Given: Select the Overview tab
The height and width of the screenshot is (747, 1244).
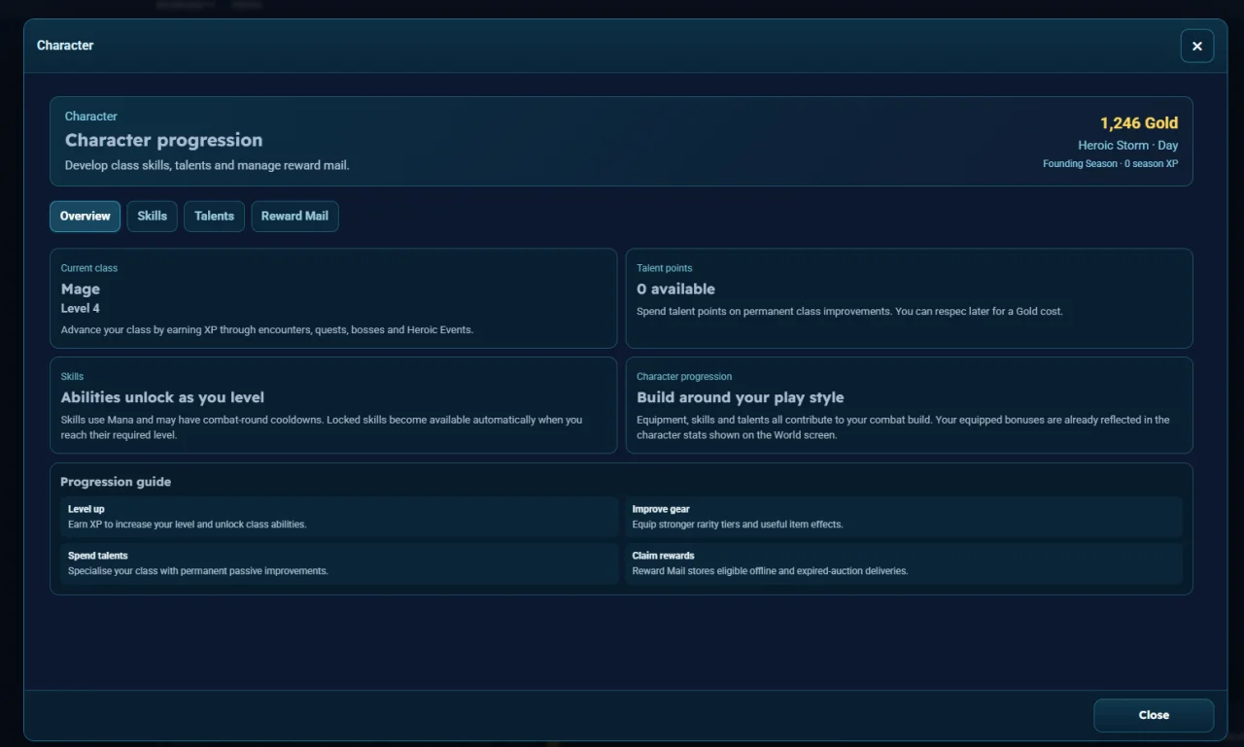Looking at the screenshot, I should 86,217.
